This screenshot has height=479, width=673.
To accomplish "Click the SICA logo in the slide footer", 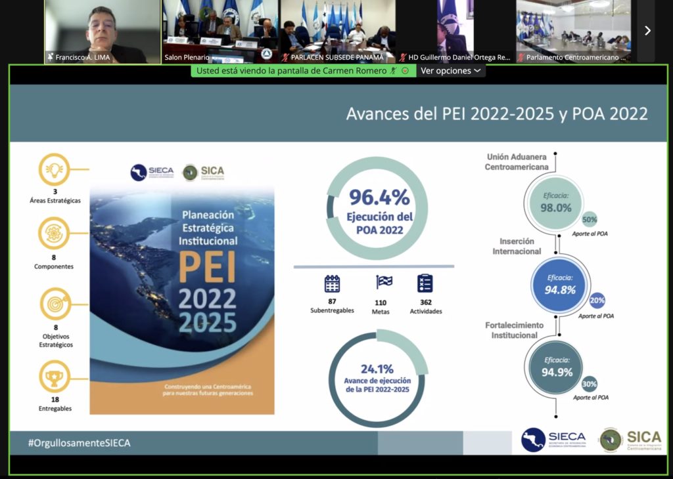I will coord(630,440).
